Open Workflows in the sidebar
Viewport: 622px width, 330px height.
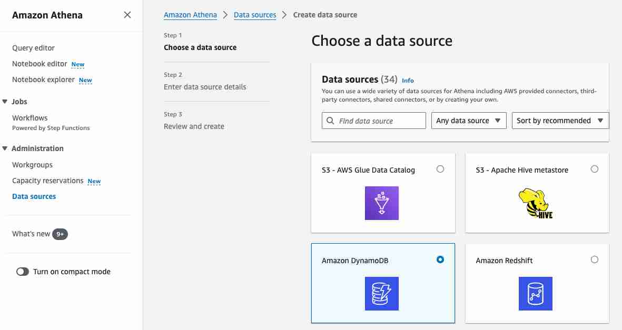(29, 118)
